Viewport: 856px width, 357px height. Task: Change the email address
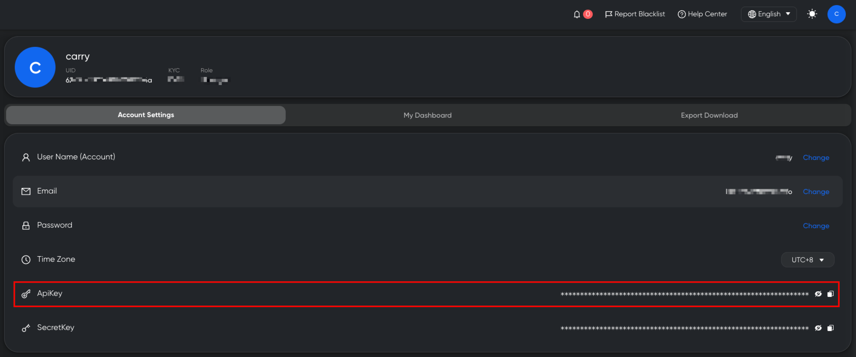816,192
